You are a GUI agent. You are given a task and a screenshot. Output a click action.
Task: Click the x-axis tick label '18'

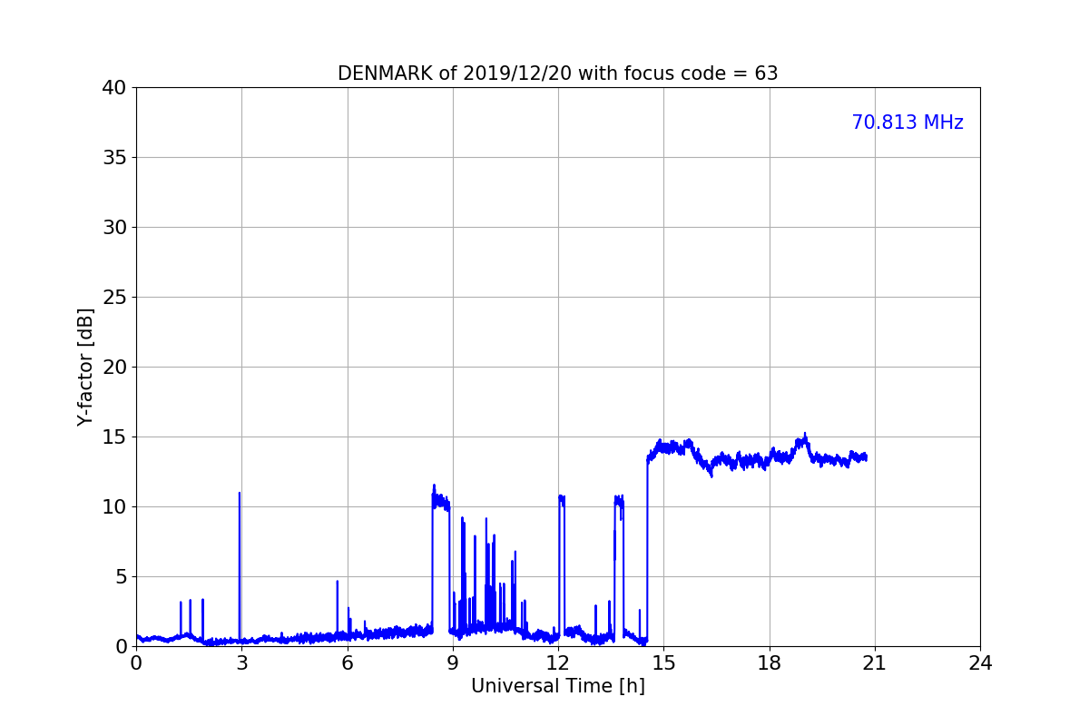(x=769, y=663)
